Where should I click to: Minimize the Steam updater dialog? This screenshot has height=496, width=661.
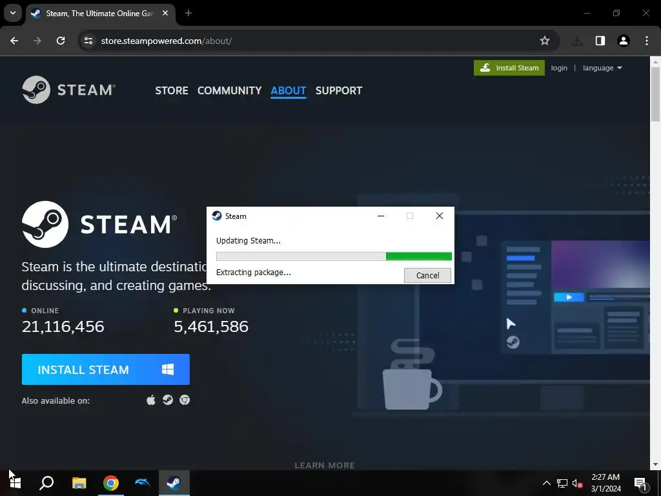381,216
